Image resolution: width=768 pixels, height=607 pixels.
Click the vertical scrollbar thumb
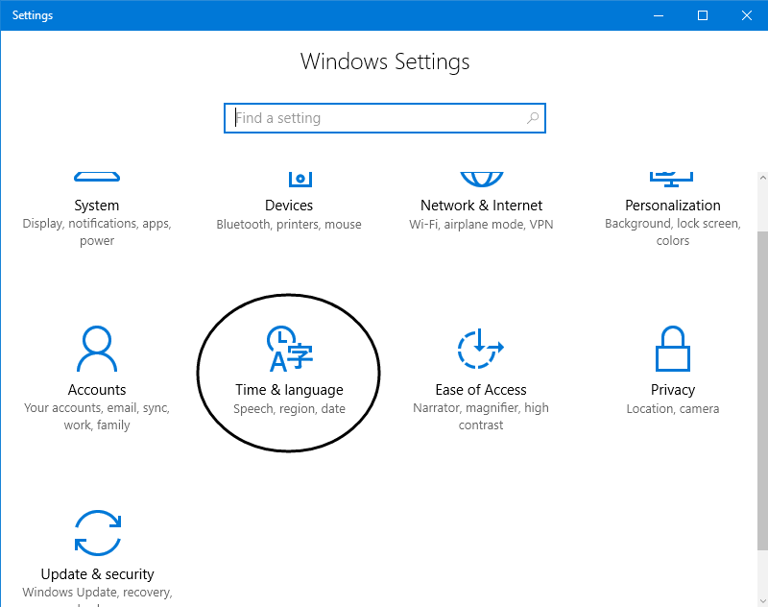(762, 390)
